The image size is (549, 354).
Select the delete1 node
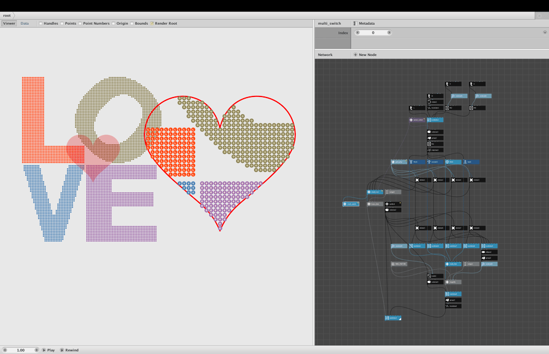(x=423, y=180)
